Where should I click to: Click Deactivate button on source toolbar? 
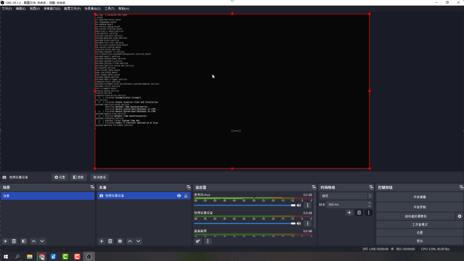(x=100, y=177)
